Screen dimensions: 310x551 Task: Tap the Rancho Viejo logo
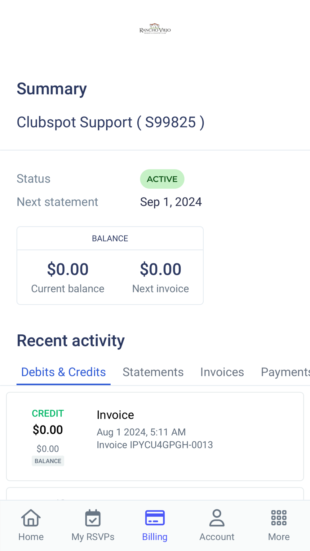point(155,29)
